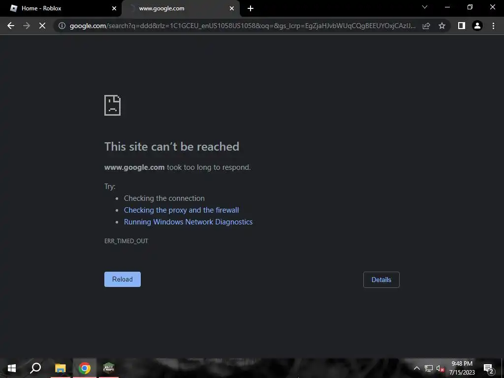The height and width of the screenshot is (378, 504).
Task: Open the notification center icon
Action: click(489, 368)
